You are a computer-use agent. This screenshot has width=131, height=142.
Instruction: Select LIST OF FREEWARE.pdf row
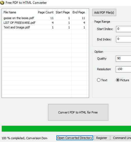pos(45,23)
